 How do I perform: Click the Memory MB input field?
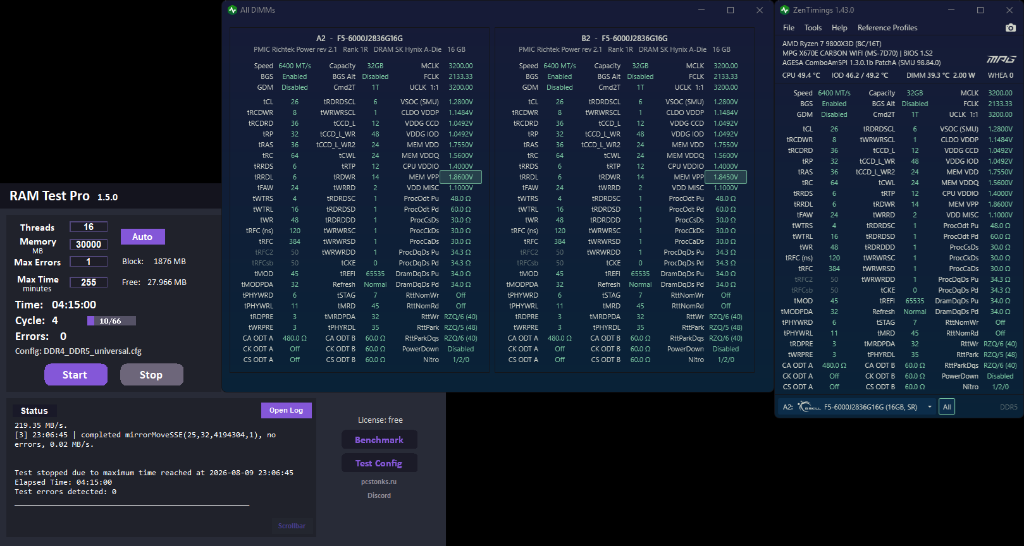click(x=89, y=245)
